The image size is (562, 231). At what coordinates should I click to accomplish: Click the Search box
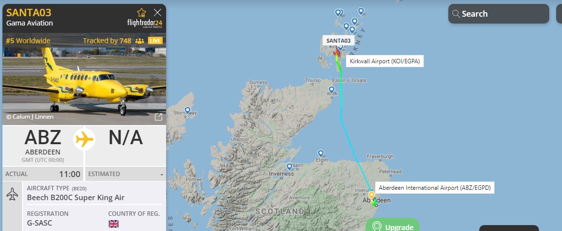point(499,14)
